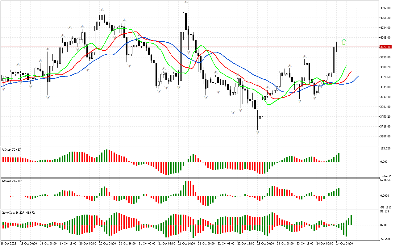Select fractal arrow above the 23 Oct 16:00 high

pyautogui.click(x=305, y=57)
